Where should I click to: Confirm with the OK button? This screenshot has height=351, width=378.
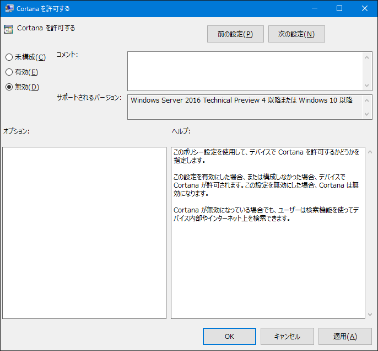point(229,336)
